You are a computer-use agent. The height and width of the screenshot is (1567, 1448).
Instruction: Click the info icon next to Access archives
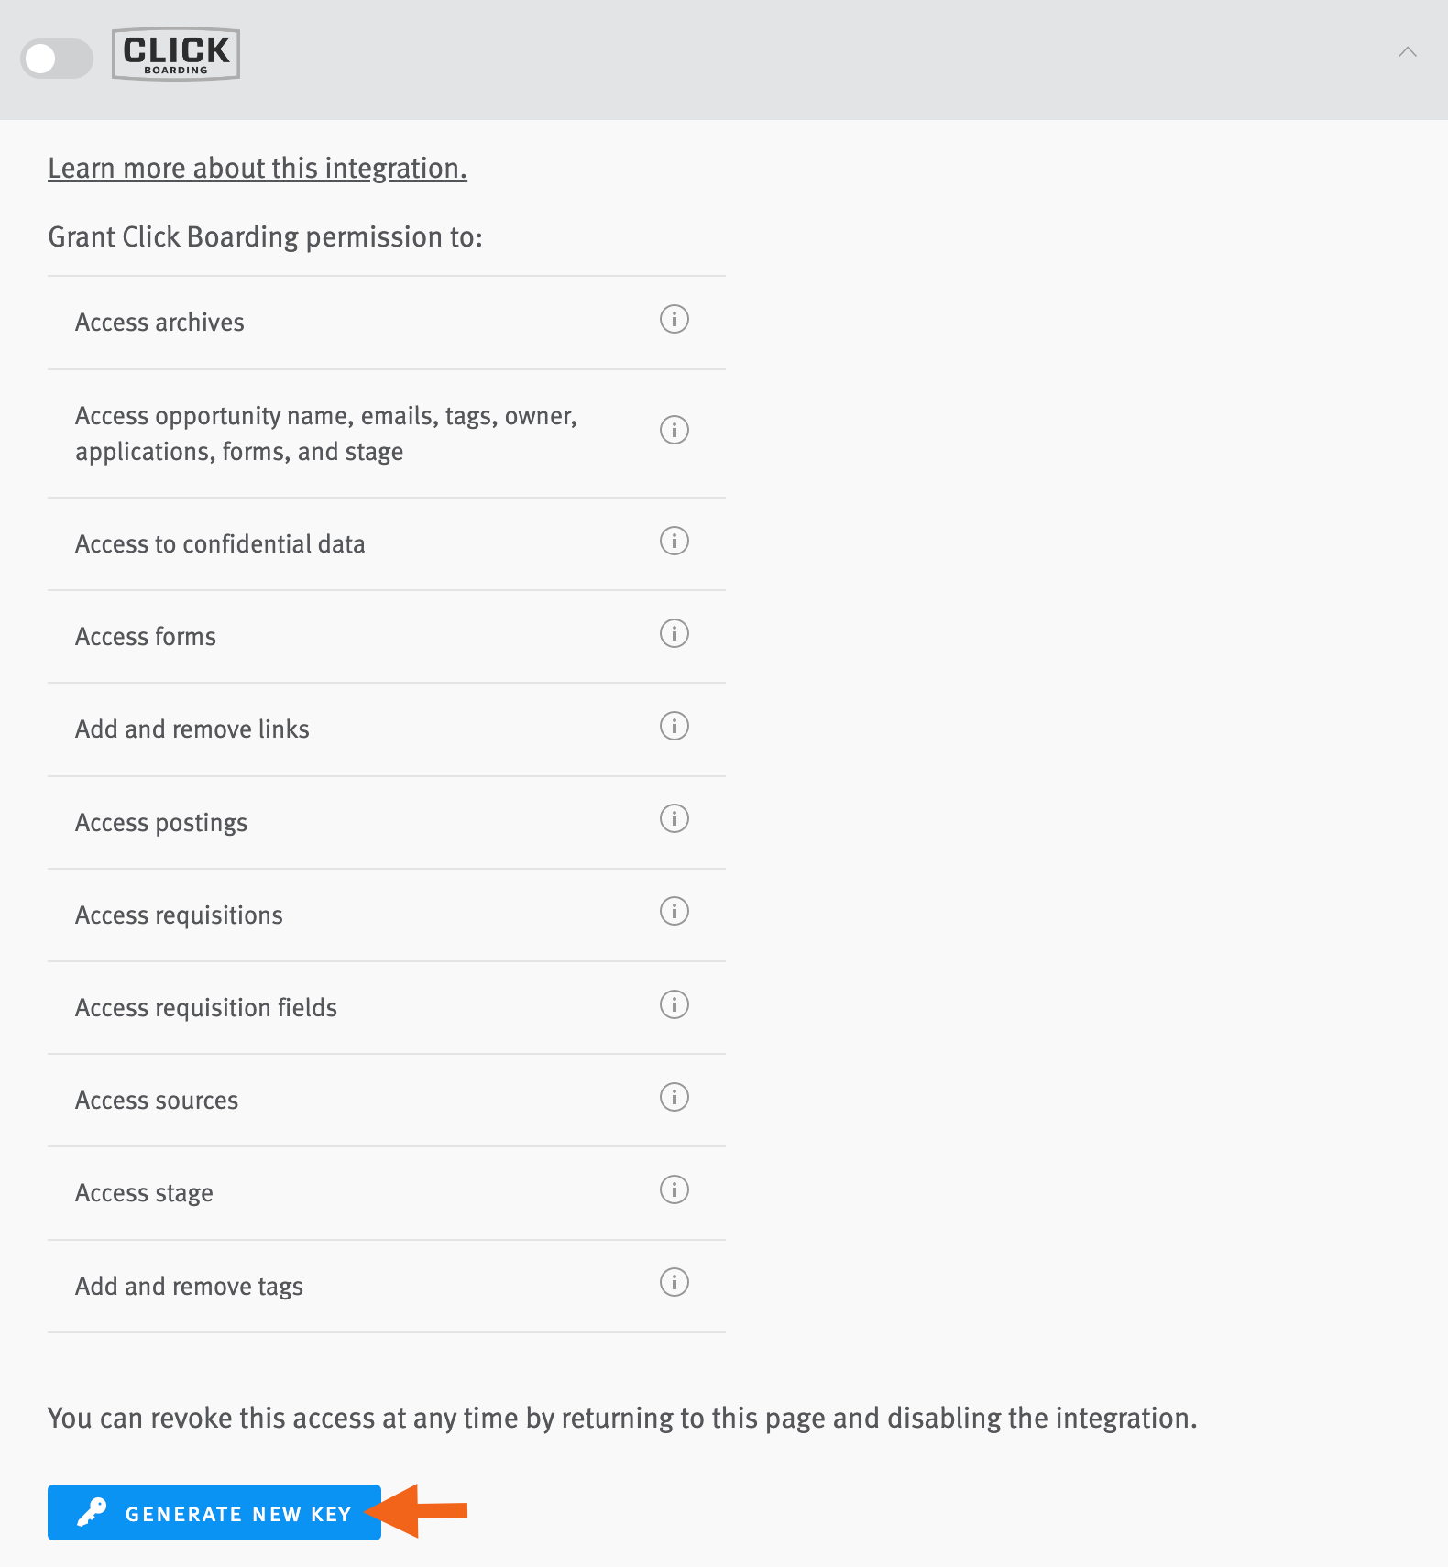point(674,321)
